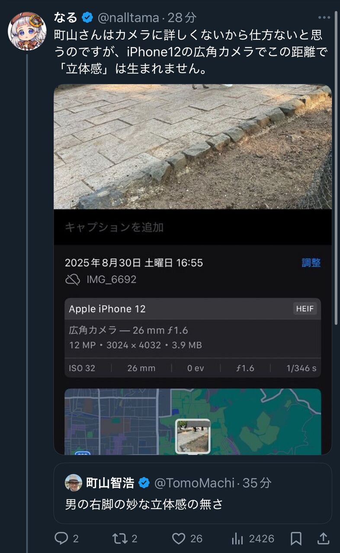Screen dimensions: 340x553
Task: Open the @TomoMachi handle link
Action: [x=195, y=483]
